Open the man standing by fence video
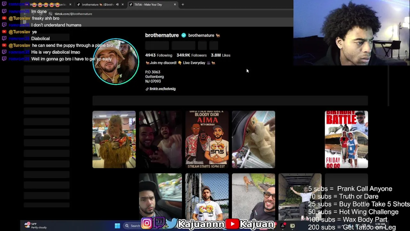 (207, 197)
